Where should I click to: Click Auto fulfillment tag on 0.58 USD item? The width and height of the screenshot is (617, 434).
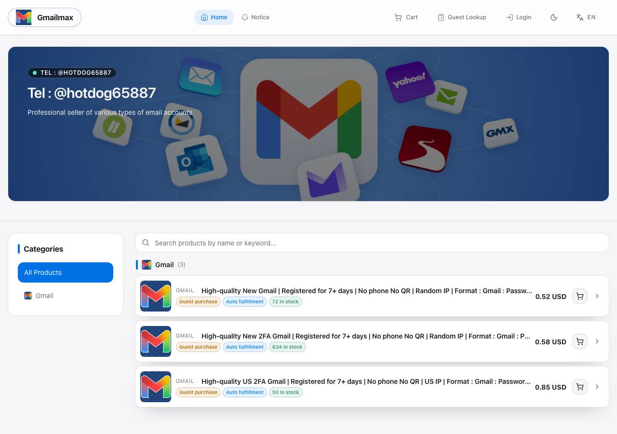coord(245,347)
